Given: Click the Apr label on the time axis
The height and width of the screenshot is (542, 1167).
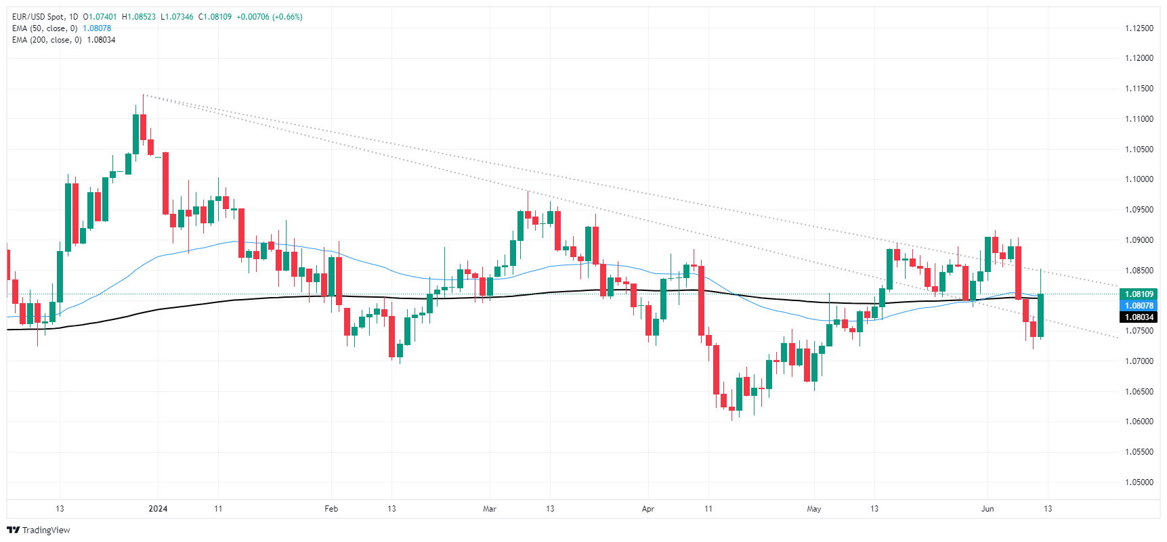Looking at the screenshot, I should point(648,509).
